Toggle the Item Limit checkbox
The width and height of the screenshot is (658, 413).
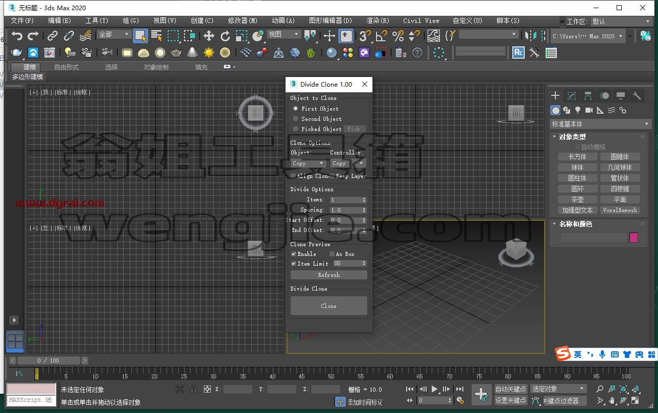[294, 264]
